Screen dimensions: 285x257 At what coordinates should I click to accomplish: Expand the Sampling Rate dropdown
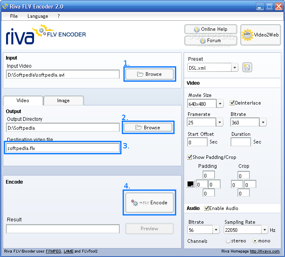[x=265, y=229]
